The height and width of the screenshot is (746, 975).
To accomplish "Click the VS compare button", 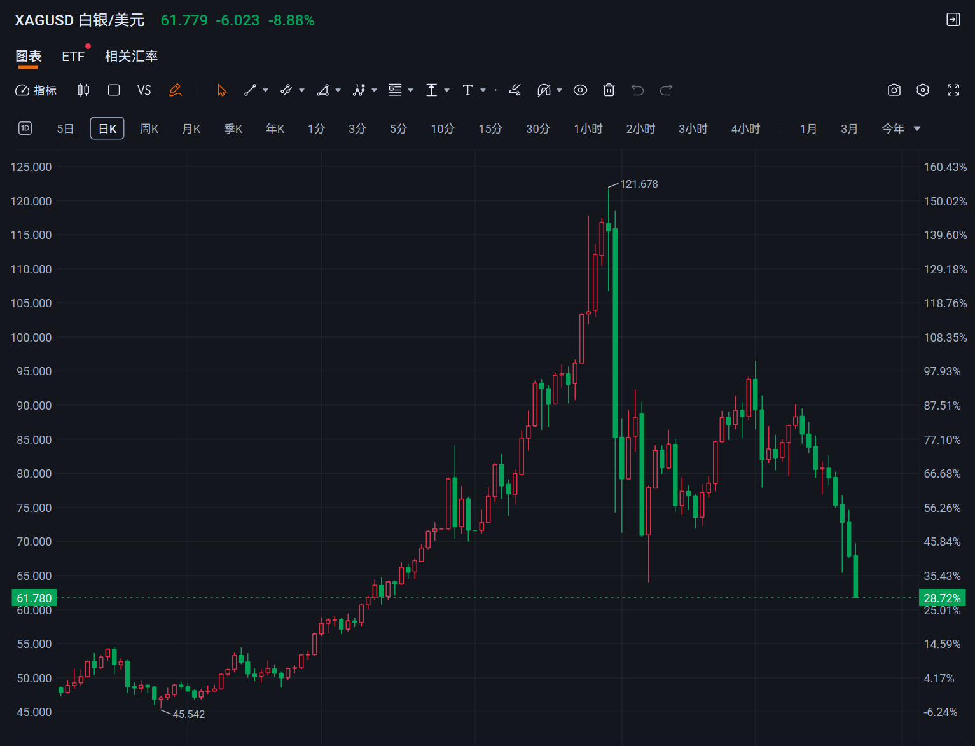I will pos(144,90).
